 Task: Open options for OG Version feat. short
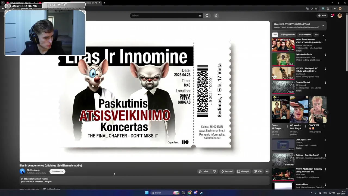tap(306, 126)
